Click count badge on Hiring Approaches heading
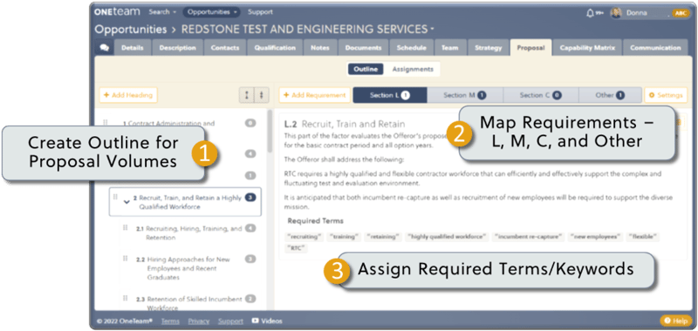698x331 pixels. pos(250,259)
